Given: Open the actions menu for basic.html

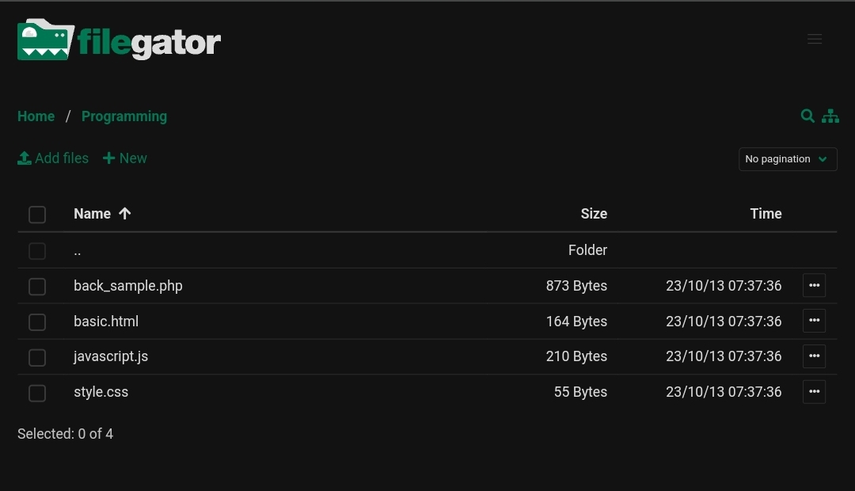Looking at the screenshot, I should [814, 321].
